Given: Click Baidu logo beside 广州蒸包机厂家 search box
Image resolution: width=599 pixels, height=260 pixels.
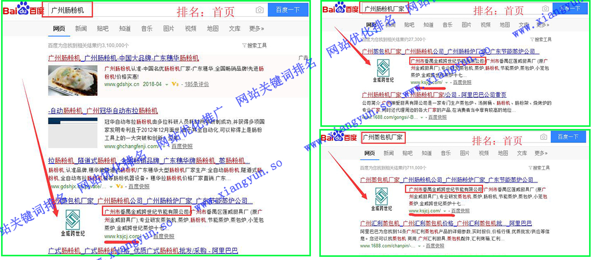Looking at the screenshot, I should tap(340, 136).
